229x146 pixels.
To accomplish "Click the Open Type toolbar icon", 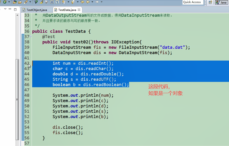I will pyautogui.click(x=15, y=2).
